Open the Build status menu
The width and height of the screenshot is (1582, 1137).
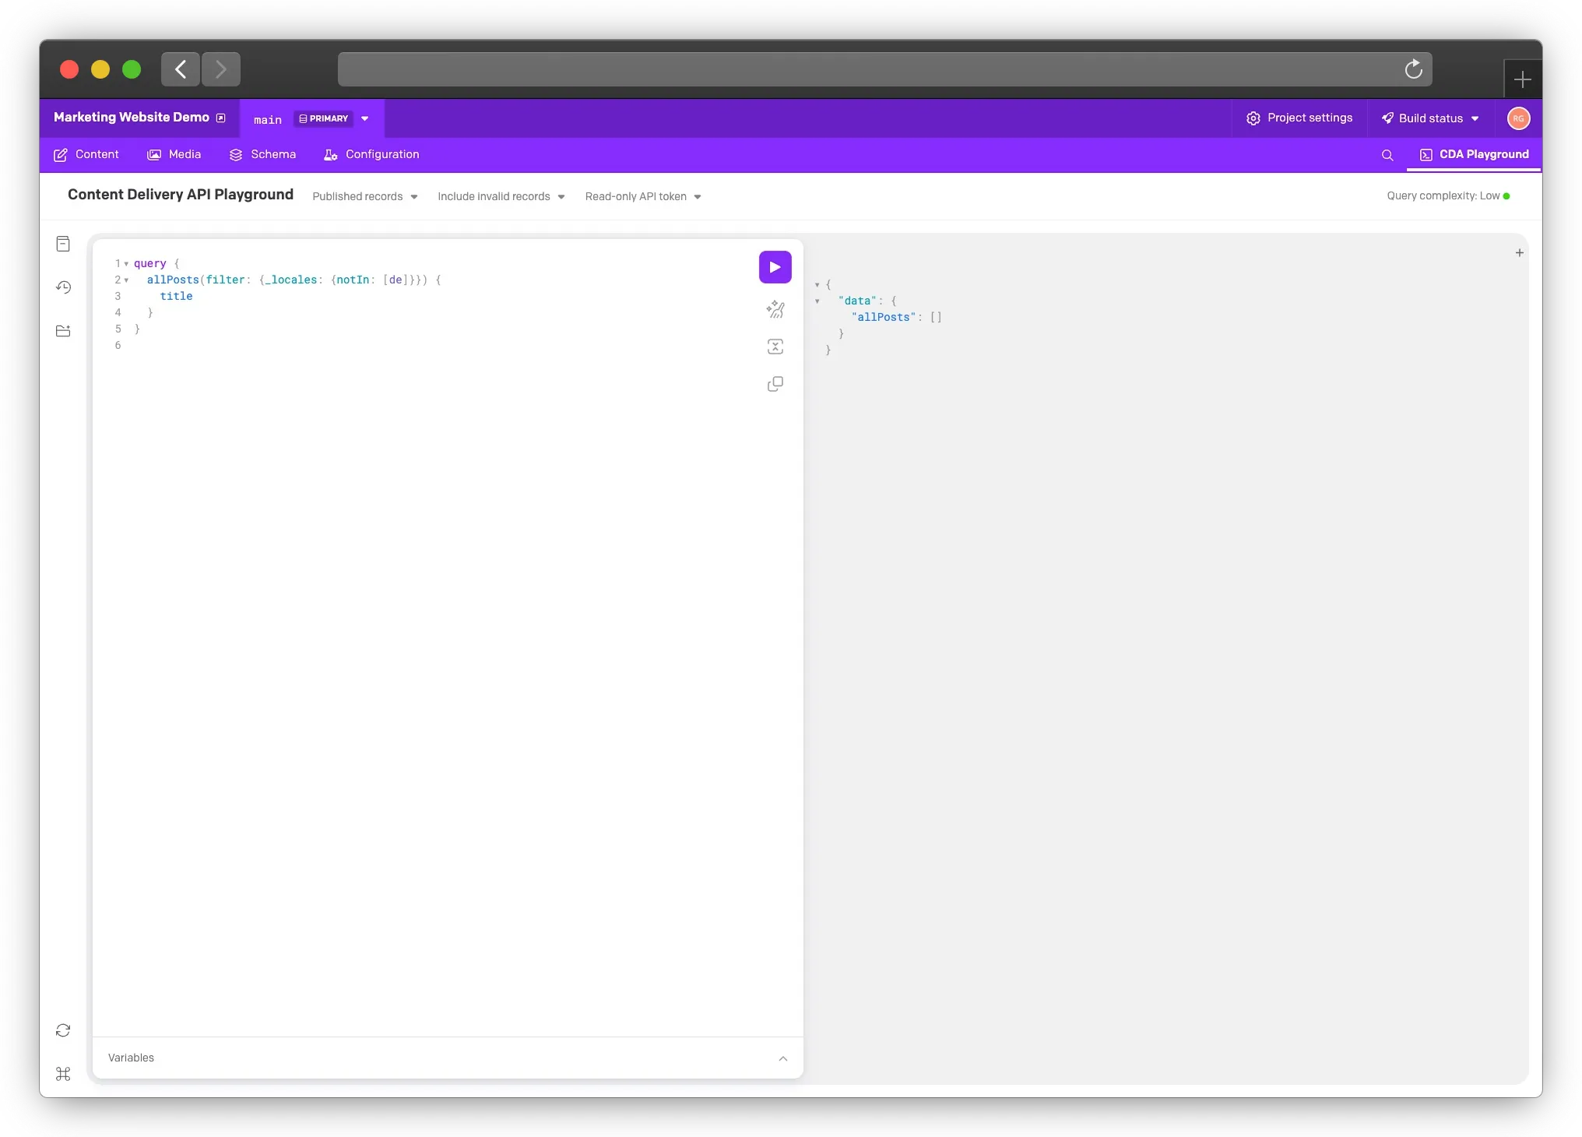click(1429, 118)
